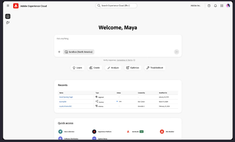Open the Grand Opening Target link
Viewport: 235px width, 142px height.
click(x=66, y=97)
